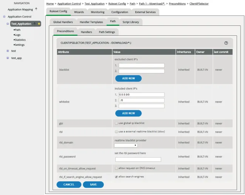Follow Test_Application breadcrumb link

coord(95,4)
